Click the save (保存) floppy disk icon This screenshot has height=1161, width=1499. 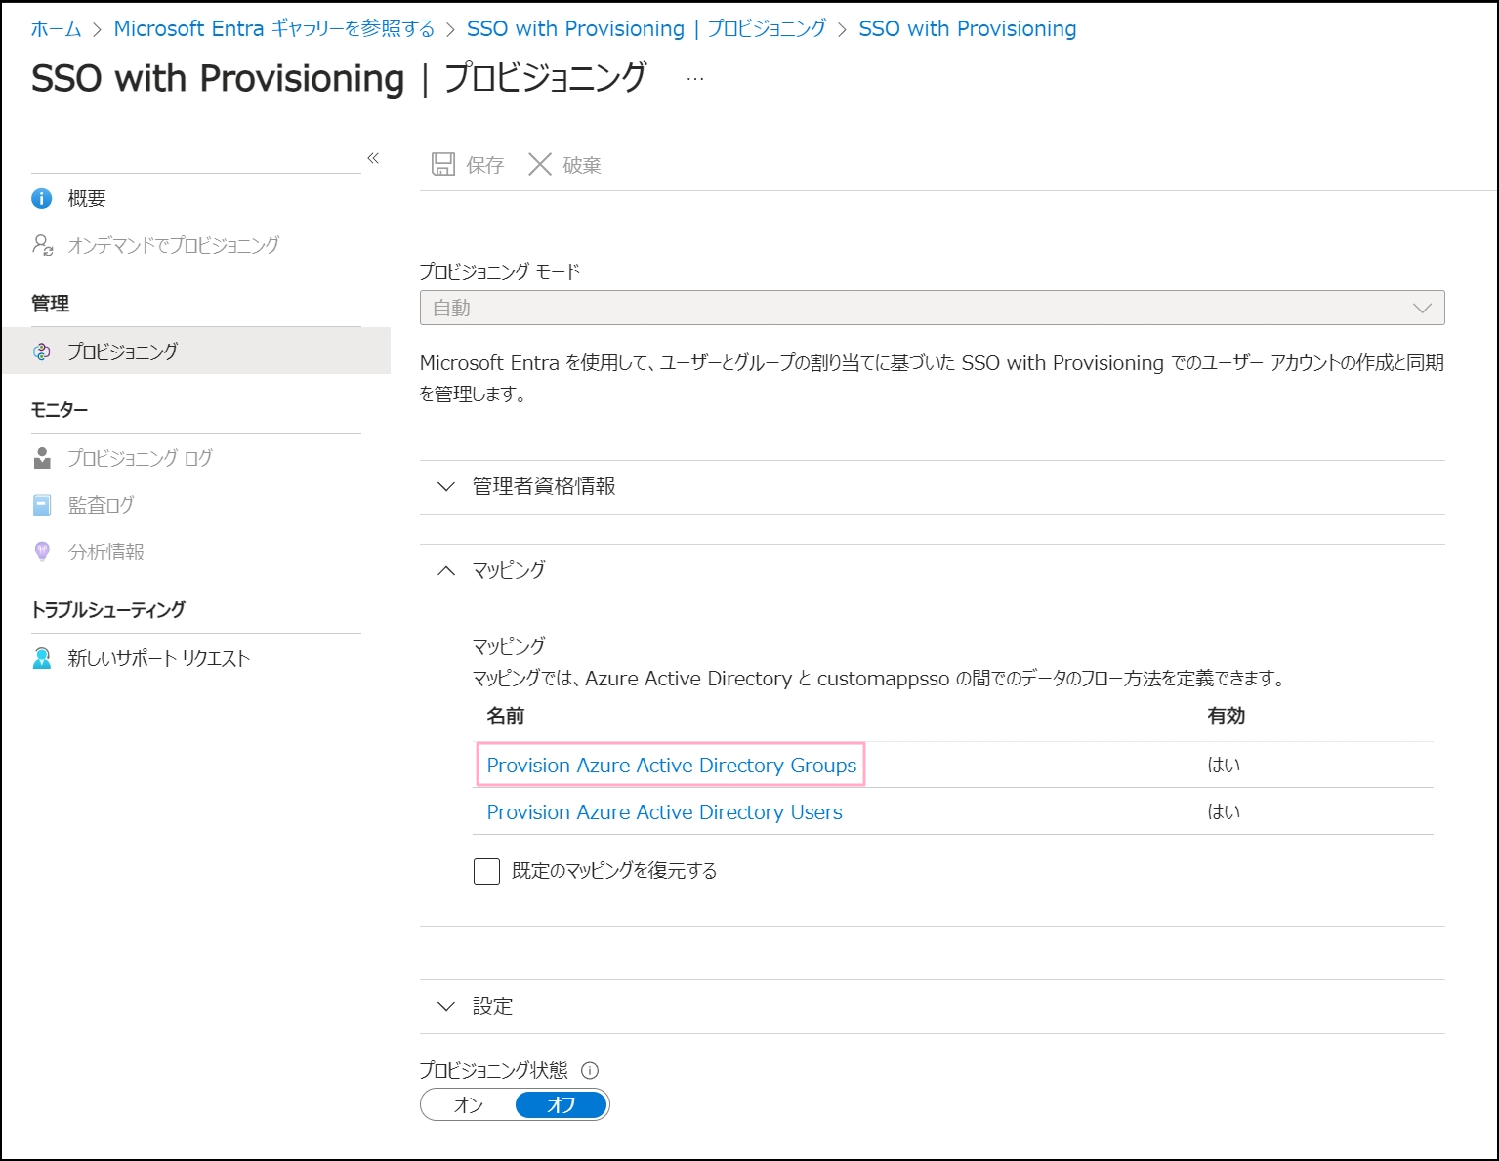(x=443, y=164)
